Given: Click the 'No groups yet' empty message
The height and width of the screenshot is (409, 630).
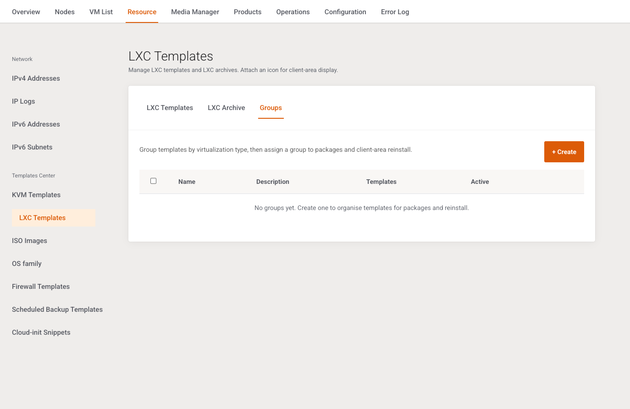Looking at the screenshot, I should click(362, 208).
